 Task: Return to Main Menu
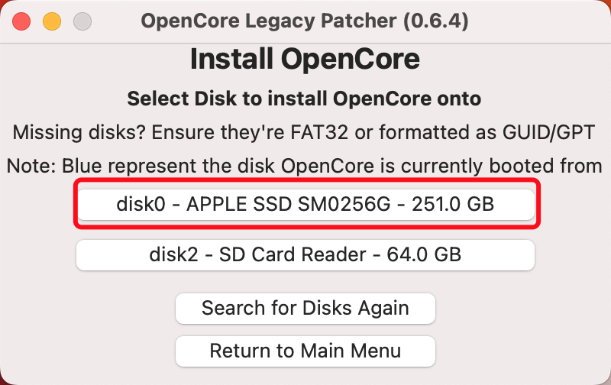pyautogui.click(x=305, y=351)
